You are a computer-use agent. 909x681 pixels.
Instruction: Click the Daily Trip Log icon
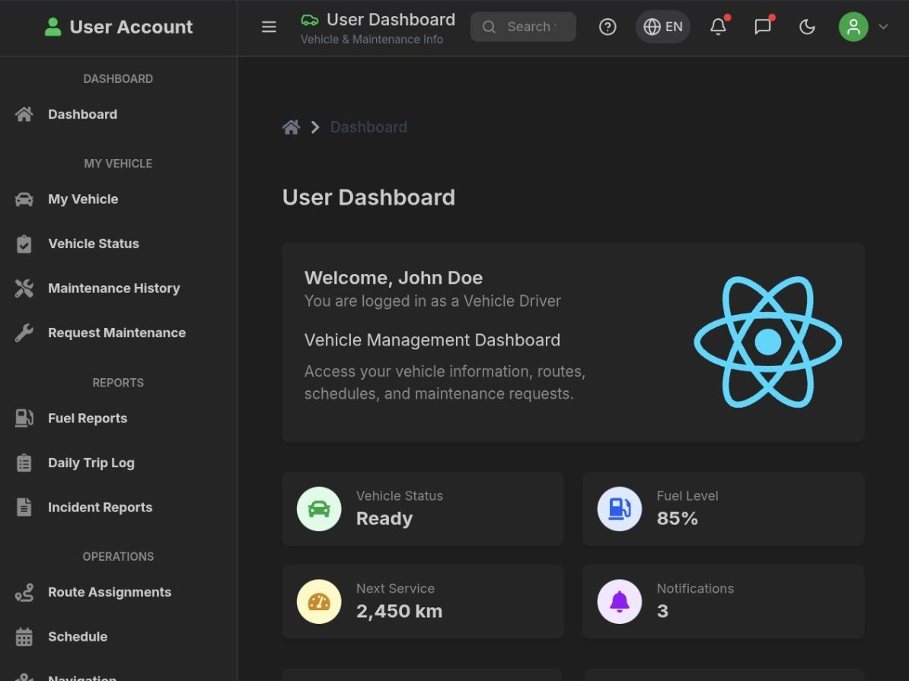pos(24,463)
